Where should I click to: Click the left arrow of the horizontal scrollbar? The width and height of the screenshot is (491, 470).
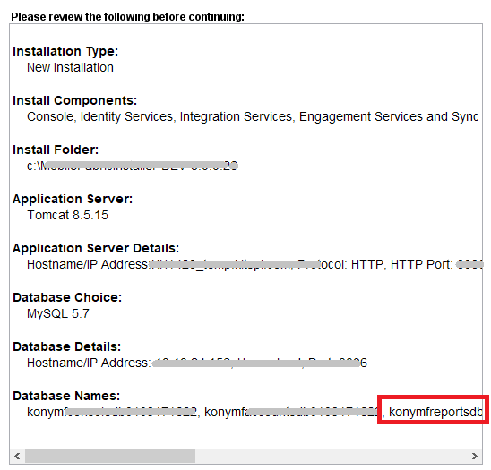[x=17, y=456]
